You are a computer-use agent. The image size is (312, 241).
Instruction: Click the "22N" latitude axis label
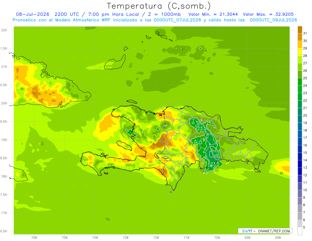(x=4, y=30)
